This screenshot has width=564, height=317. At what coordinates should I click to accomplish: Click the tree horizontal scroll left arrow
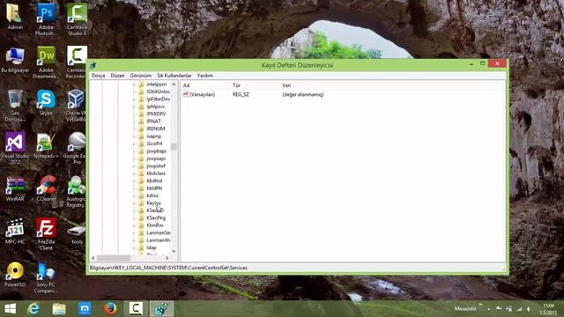[93, 258]
